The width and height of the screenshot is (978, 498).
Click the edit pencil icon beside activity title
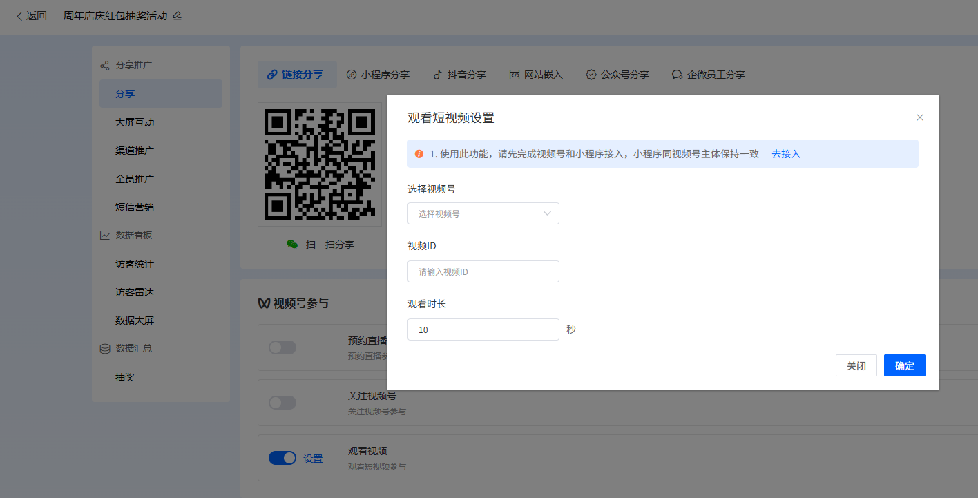(x=178, y=16)
